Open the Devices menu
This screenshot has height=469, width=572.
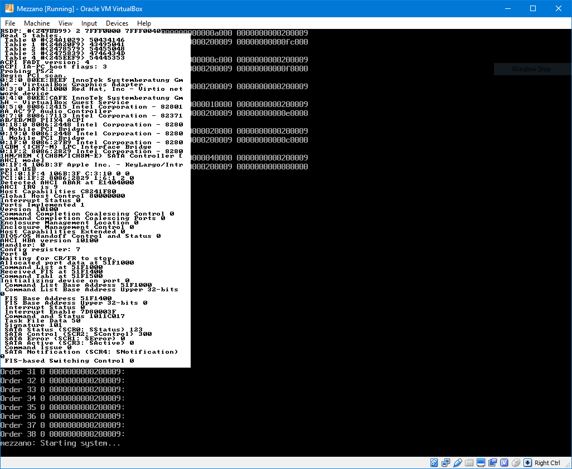(x=117, y=23)
